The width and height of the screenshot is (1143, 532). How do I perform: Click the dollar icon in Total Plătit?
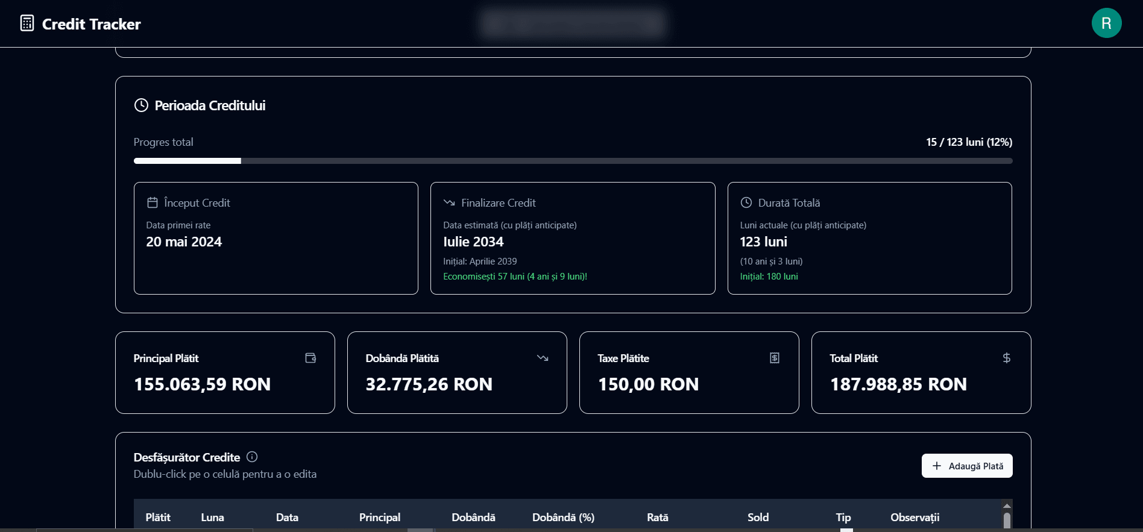click(x=1006, y=358)
